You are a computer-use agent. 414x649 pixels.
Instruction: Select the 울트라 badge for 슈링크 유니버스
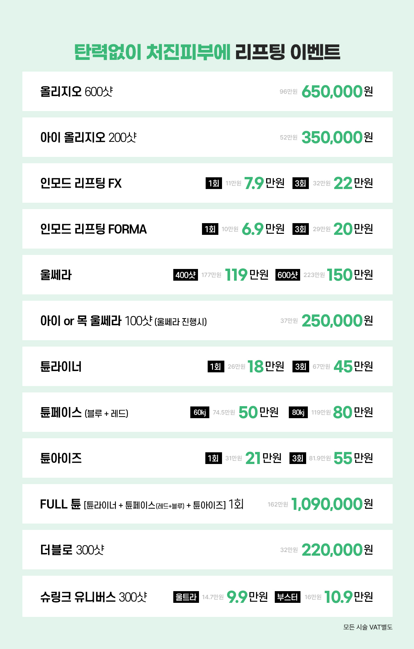click(186, 597)
